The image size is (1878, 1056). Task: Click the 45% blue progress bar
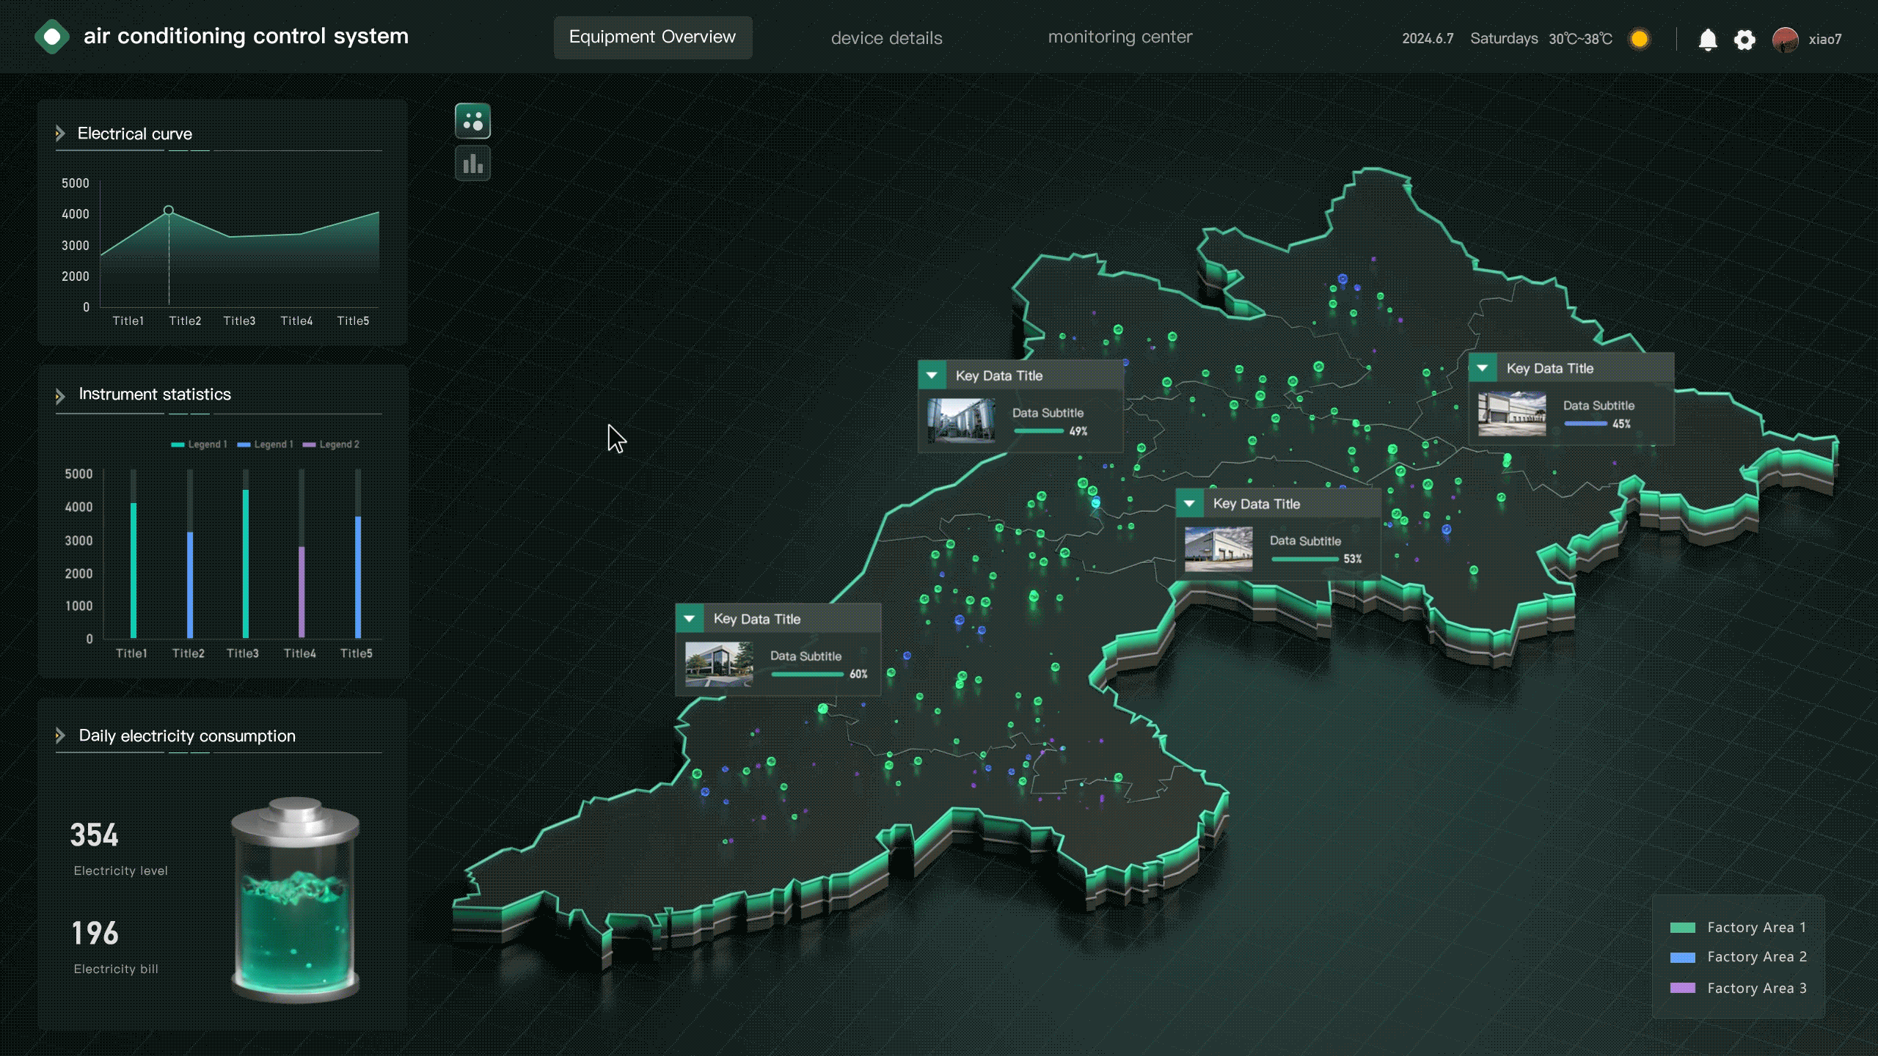[1586, 424]
